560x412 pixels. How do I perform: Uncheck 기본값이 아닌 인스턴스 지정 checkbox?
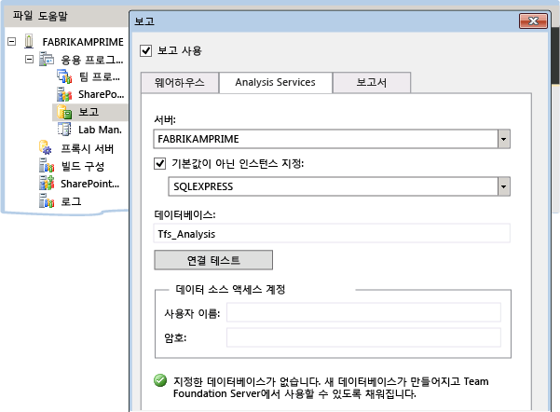[x=159, y=164]
